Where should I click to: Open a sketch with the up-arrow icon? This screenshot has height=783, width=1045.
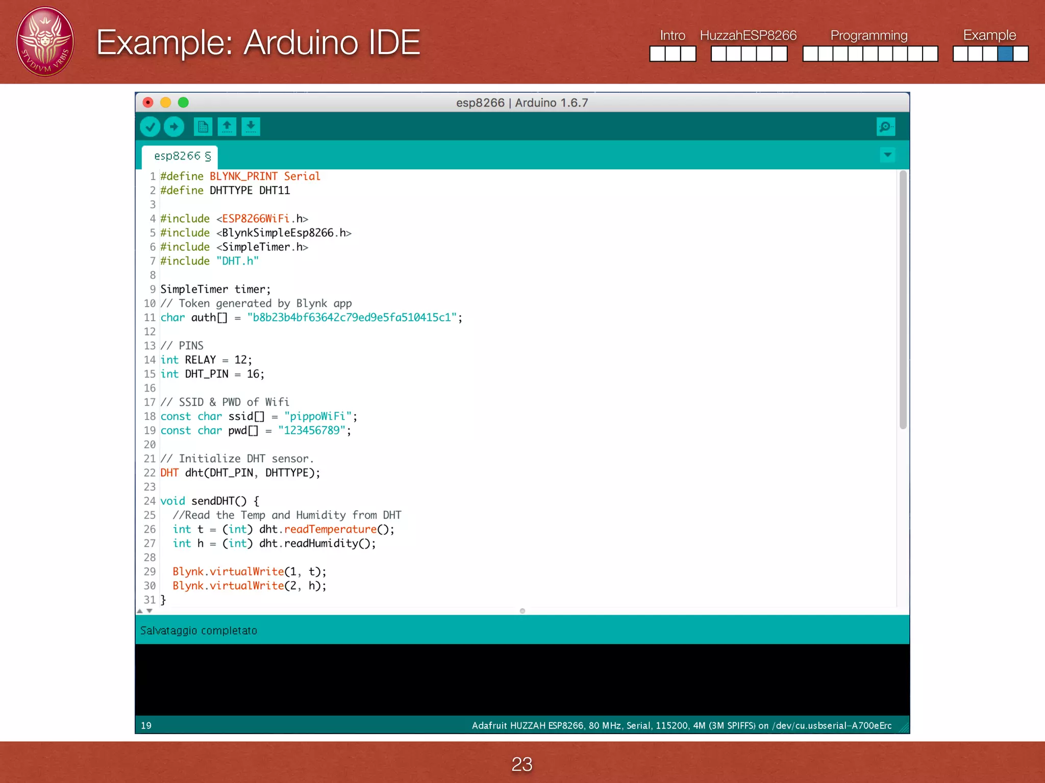point(227,126)
